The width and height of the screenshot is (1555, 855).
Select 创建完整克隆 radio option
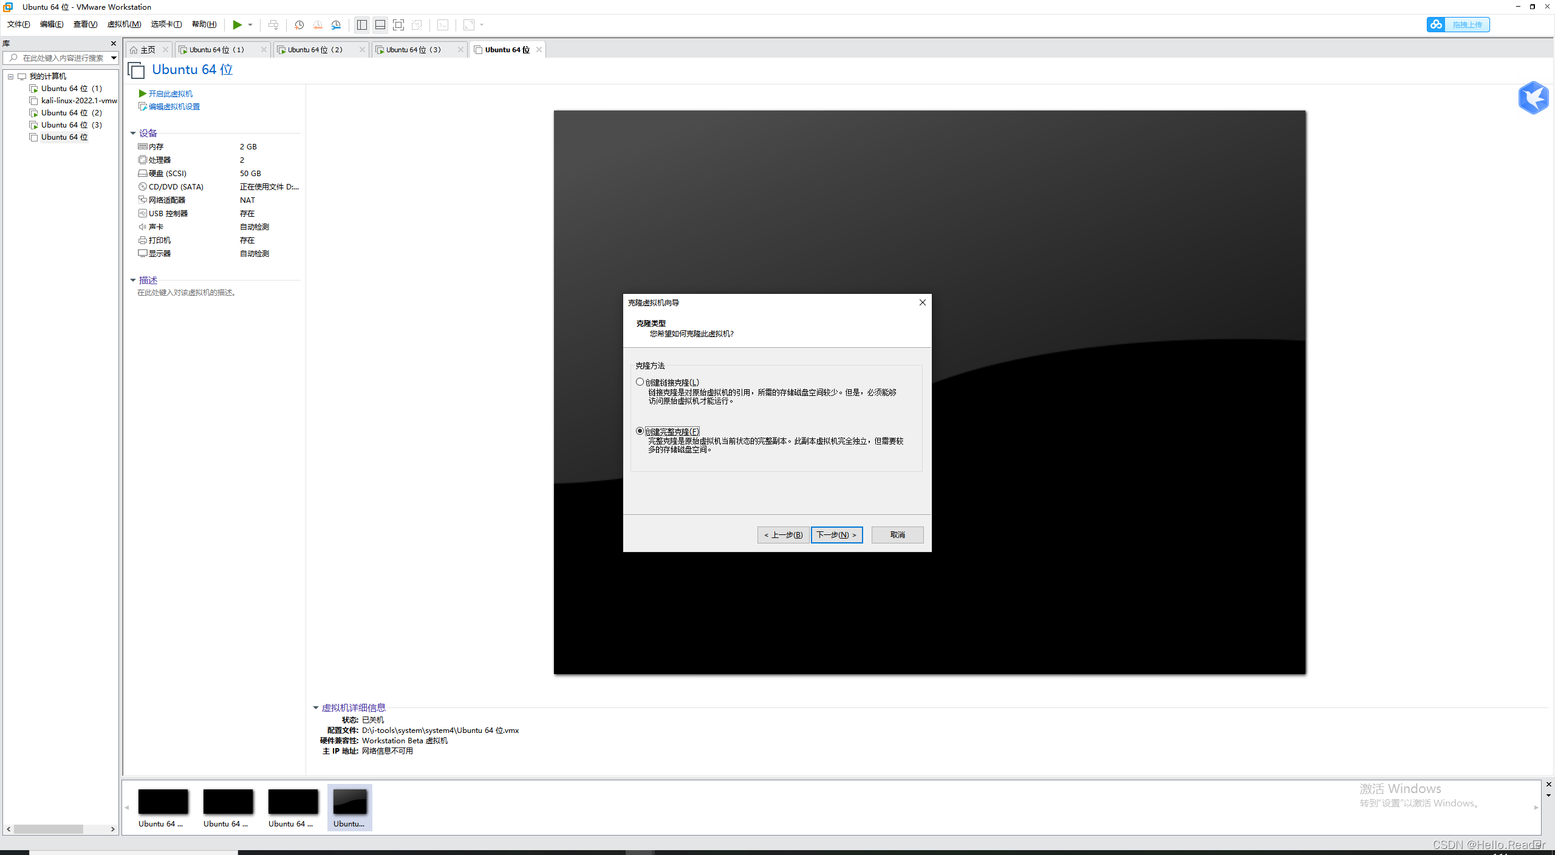coord(640,431)
